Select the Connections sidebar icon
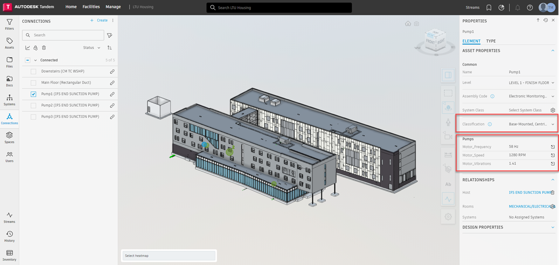This screenshot has width=559, height=265. pos(9,119)
